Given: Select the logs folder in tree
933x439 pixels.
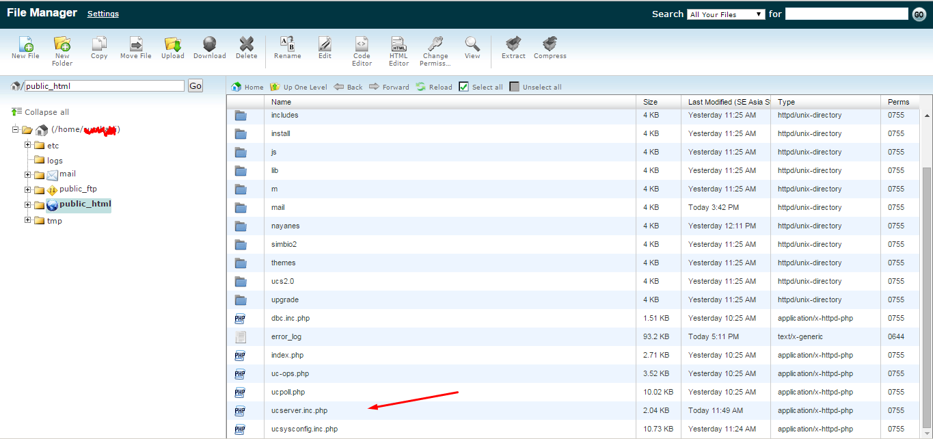Looking at the screenshot, I should (x=55, y=161).
